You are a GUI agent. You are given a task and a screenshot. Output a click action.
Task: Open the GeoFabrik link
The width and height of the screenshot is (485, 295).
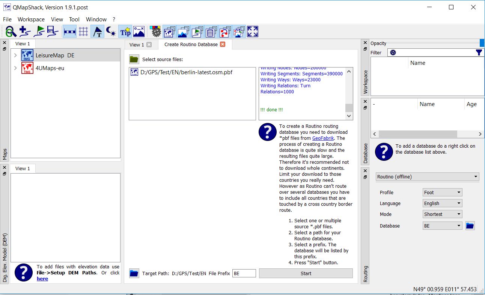coord(323,138)
